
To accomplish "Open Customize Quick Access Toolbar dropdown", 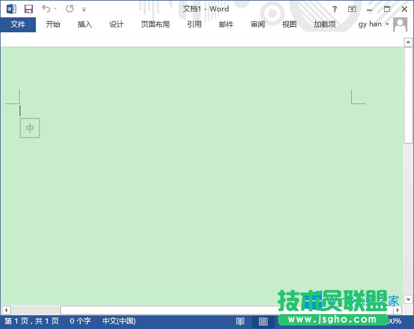I will (84, 10).
